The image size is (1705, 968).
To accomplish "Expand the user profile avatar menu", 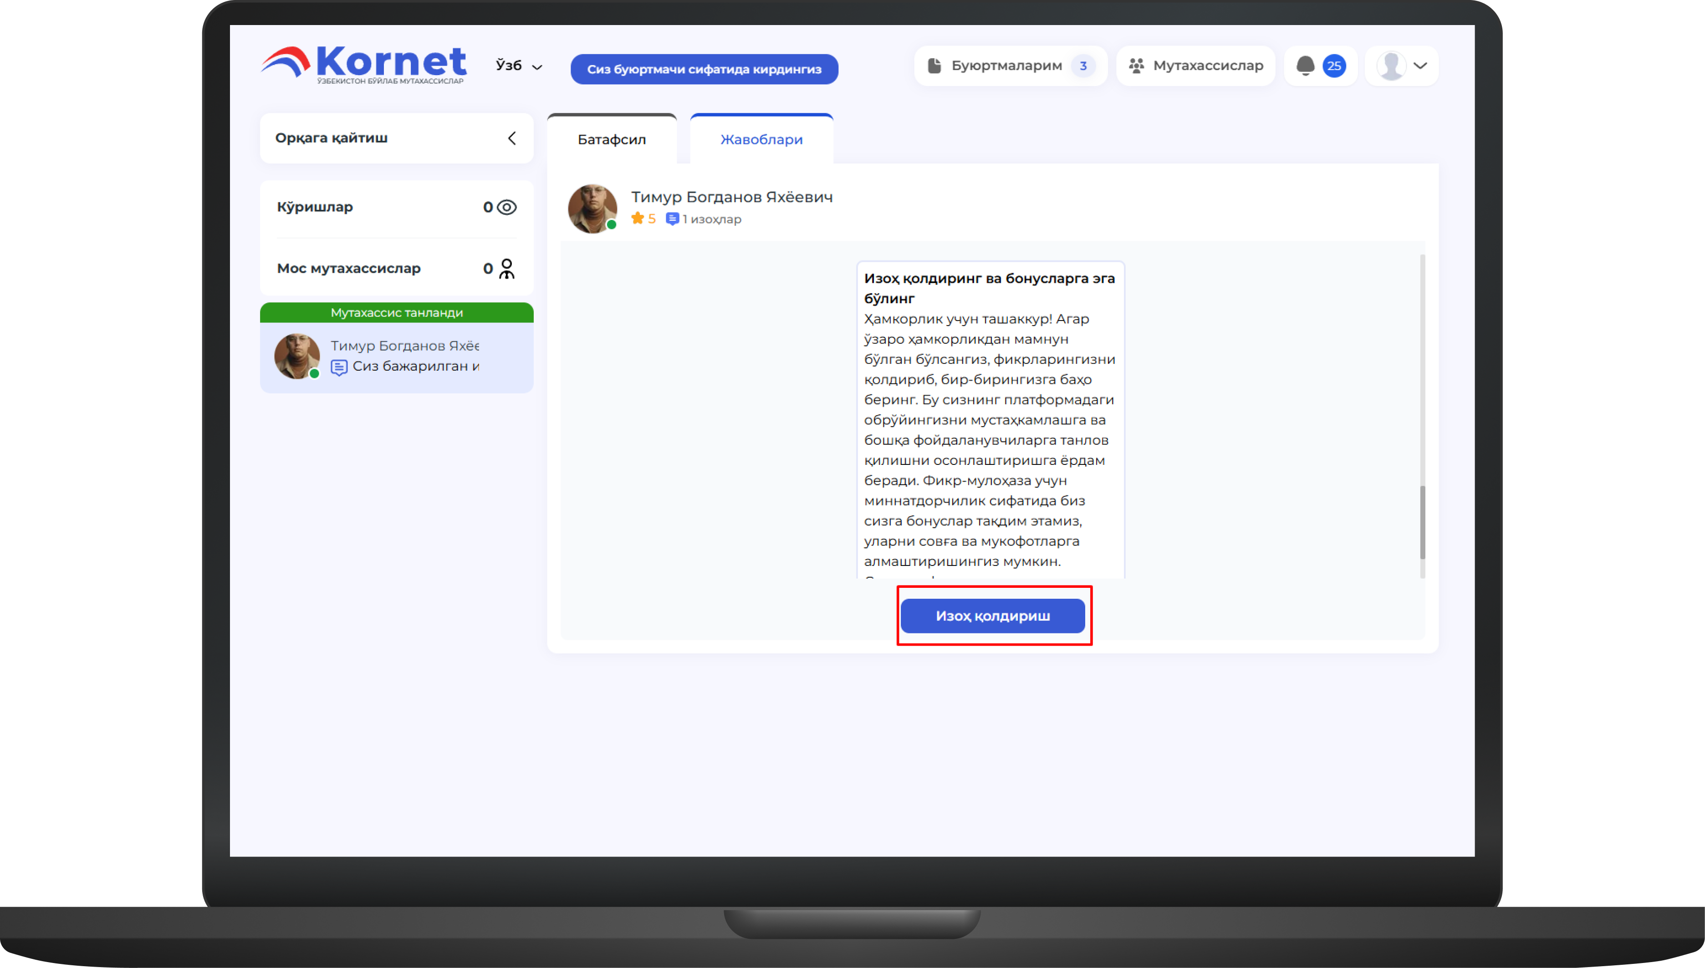I will pyautogui.click(x=1401, y=66).
